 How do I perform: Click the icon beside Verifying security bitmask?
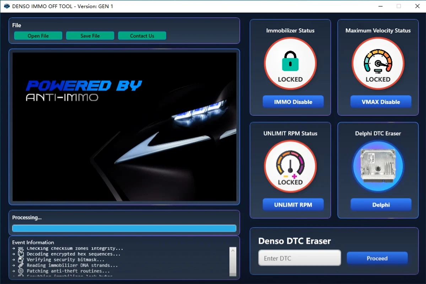pyautogui.click(x=21, y=260)
